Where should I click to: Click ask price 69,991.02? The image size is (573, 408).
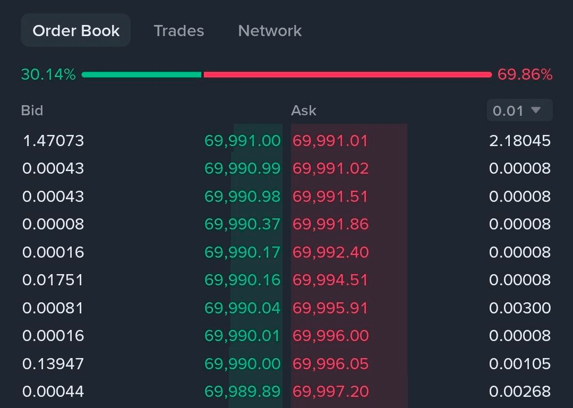click(330, 168)
